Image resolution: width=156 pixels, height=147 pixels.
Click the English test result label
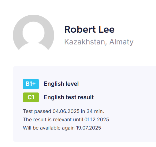click(x=69, y=97)
